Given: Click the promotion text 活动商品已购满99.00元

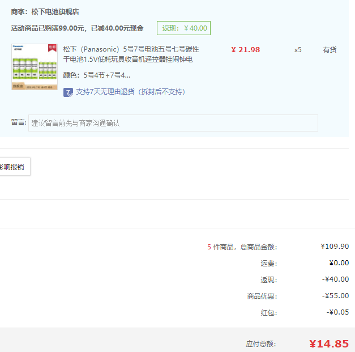Looking at the screenshot, I should pos(48,28).
